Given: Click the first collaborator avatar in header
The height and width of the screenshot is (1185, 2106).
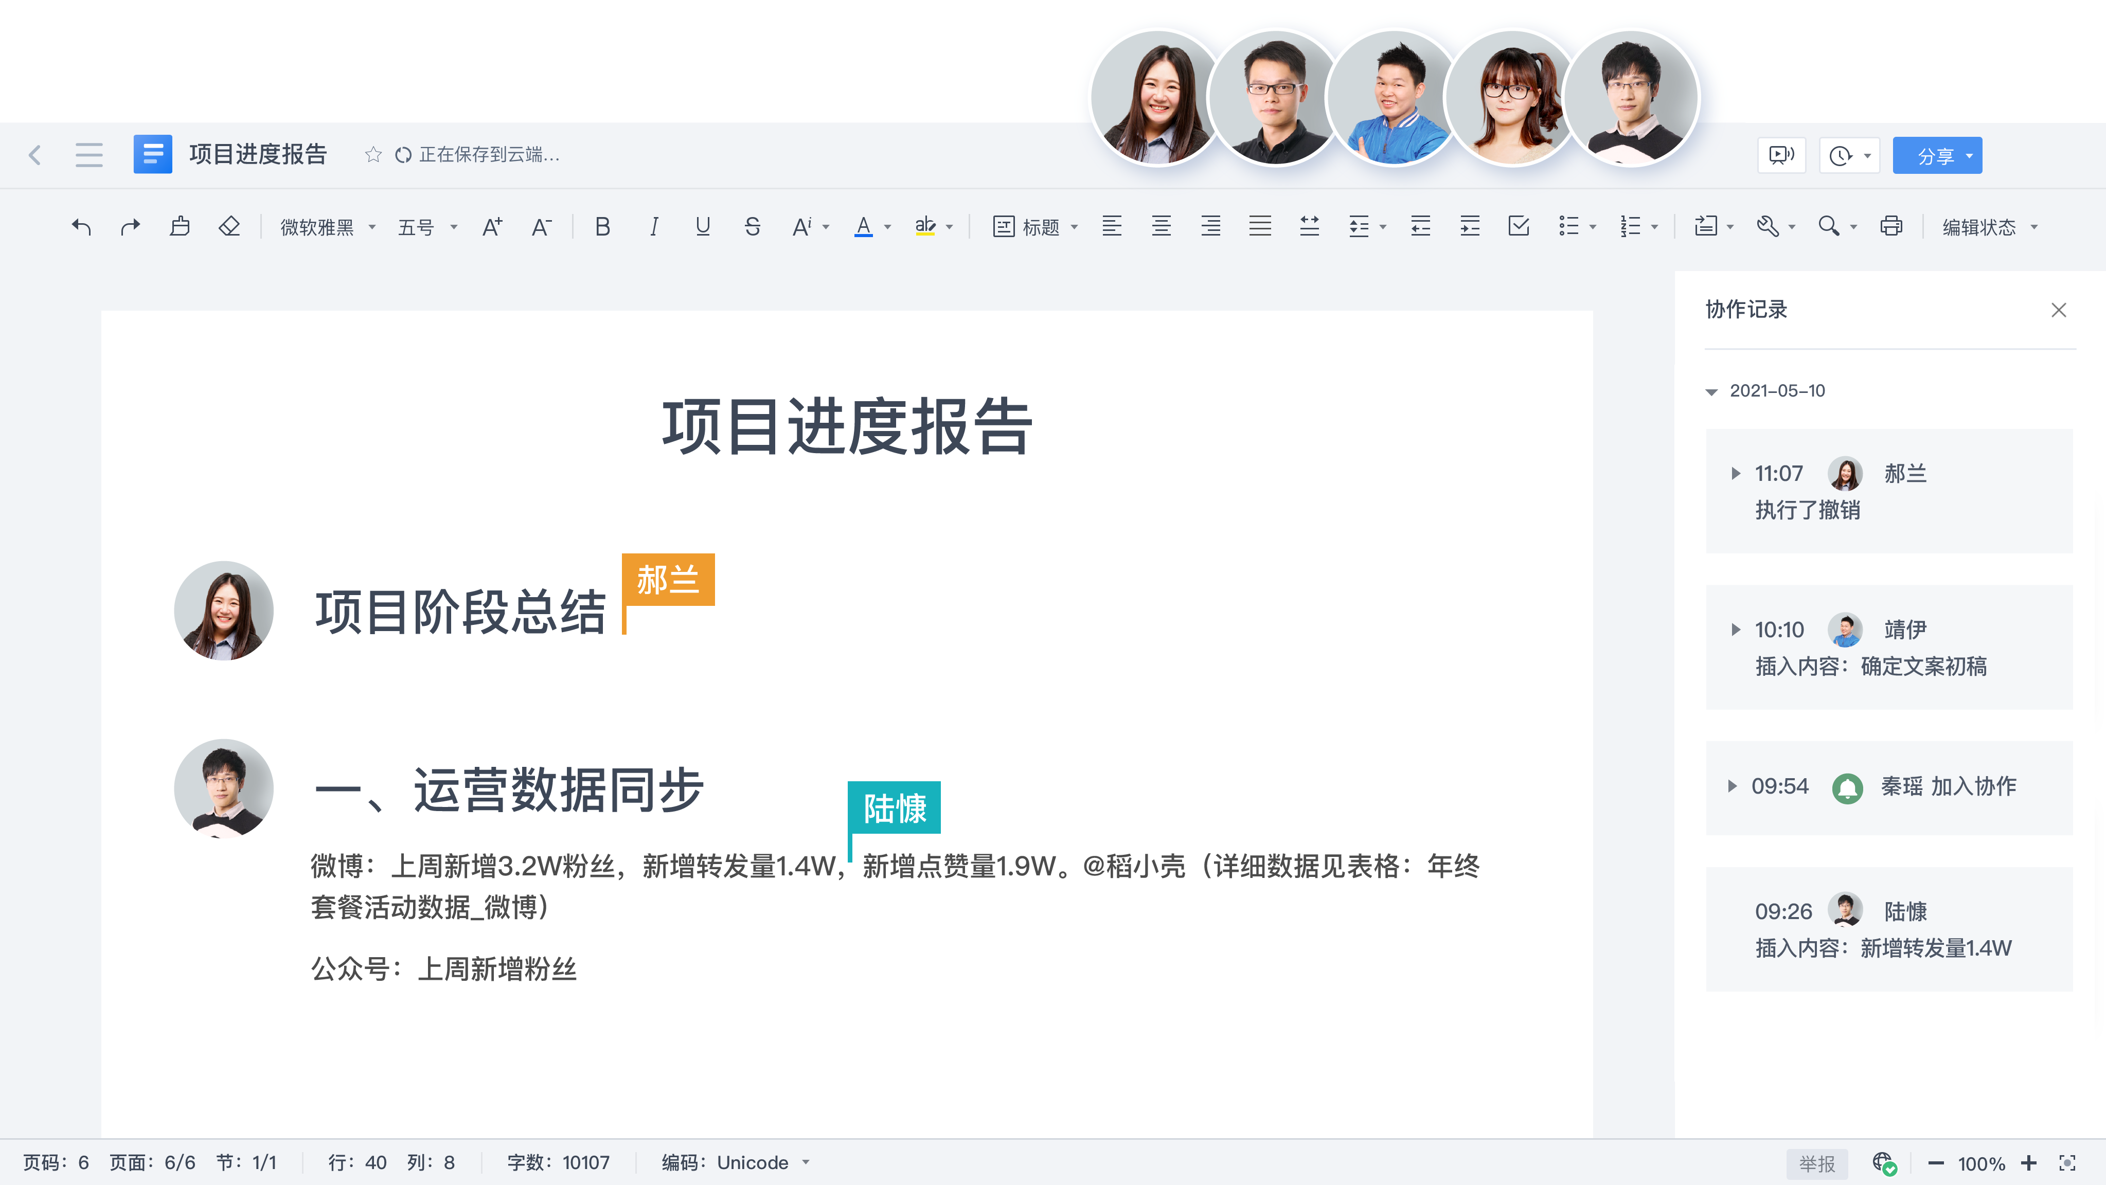Looking at the screenshot, I should click(x=1157, y=98).
